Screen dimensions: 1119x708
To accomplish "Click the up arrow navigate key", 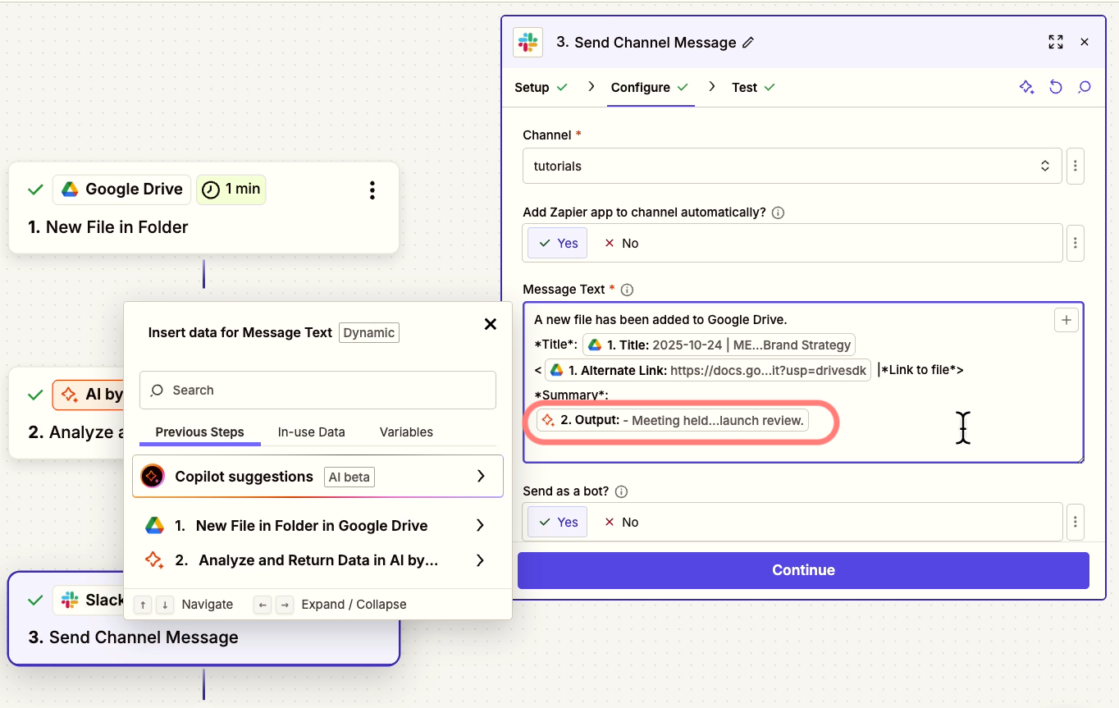I will 143,605.
